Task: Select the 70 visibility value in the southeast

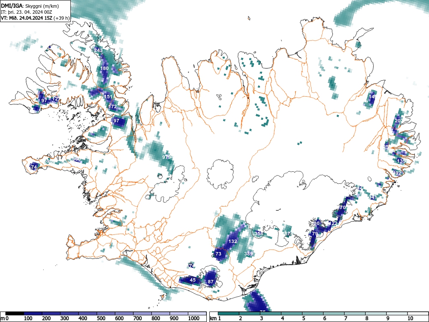Action: tap(342, 207)
